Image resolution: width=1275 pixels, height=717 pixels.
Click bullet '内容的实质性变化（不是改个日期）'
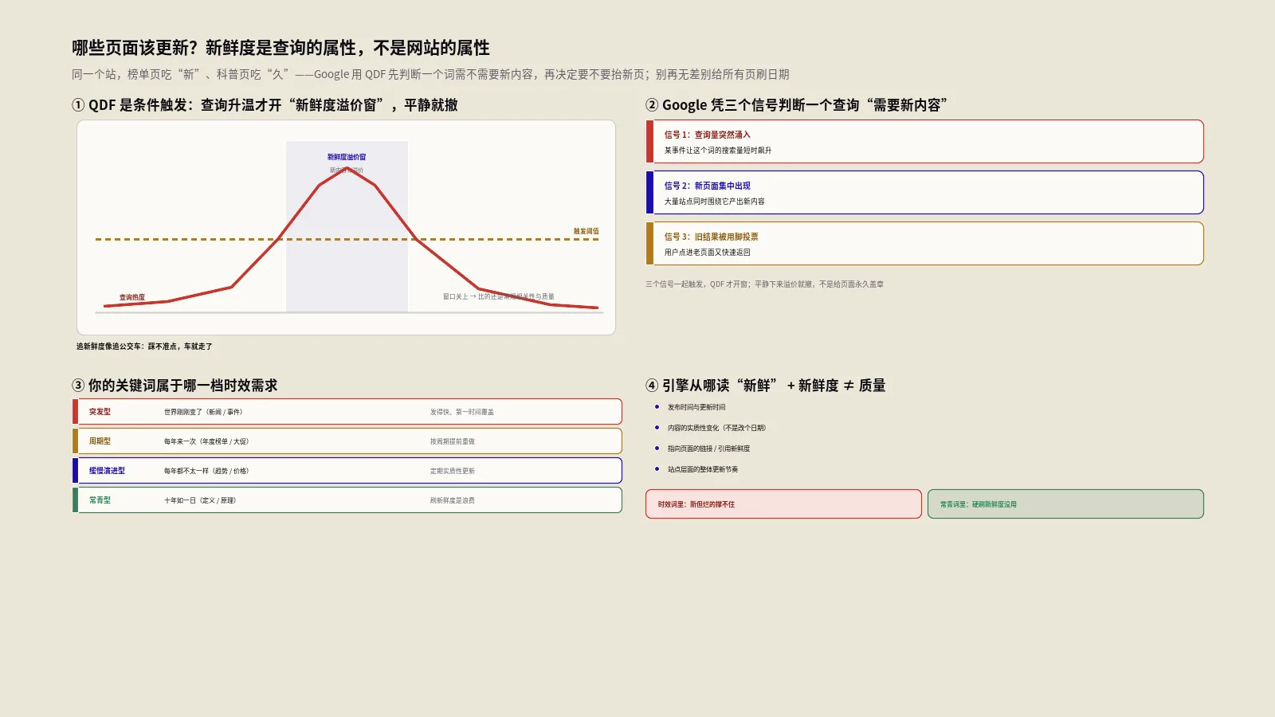coord(717,428)
